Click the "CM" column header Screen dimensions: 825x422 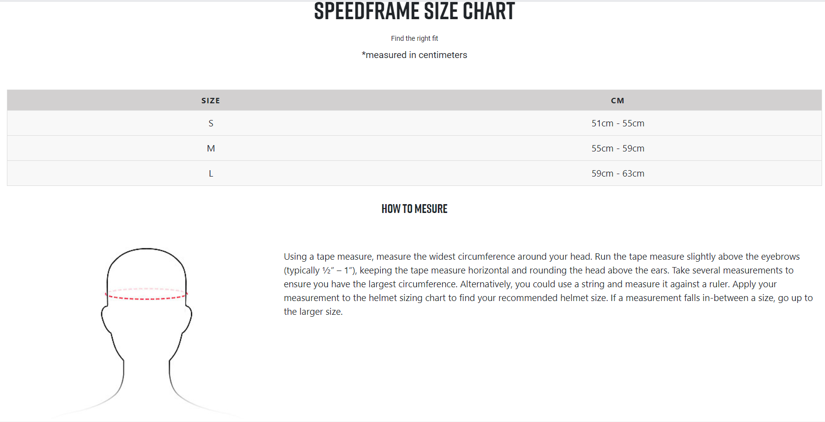617,100
